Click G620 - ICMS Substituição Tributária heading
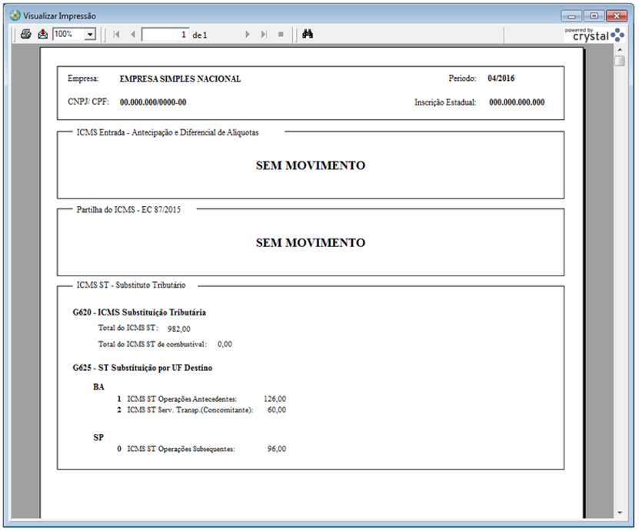Screen dimensions: 639x531 point(139,312)
